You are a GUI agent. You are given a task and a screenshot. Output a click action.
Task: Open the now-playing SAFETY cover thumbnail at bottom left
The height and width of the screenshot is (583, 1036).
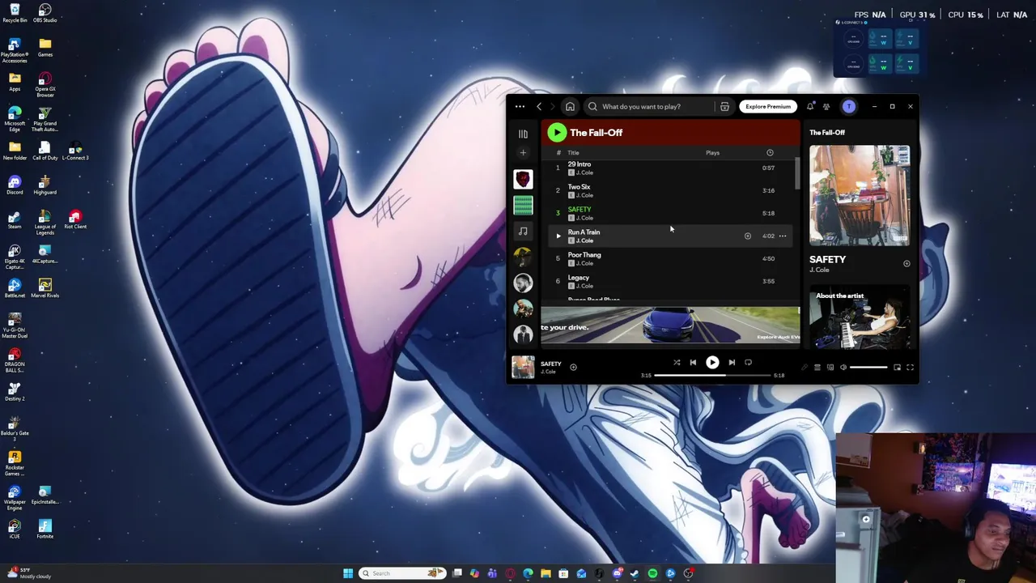[x=523, y=367]
